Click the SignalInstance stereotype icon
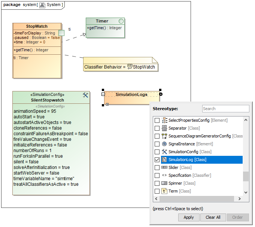 (x=164, y=144)
